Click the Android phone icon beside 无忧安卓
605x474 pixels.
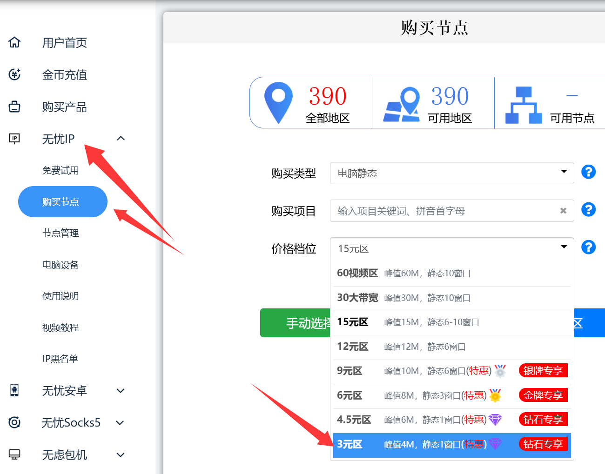pos(15,390)
